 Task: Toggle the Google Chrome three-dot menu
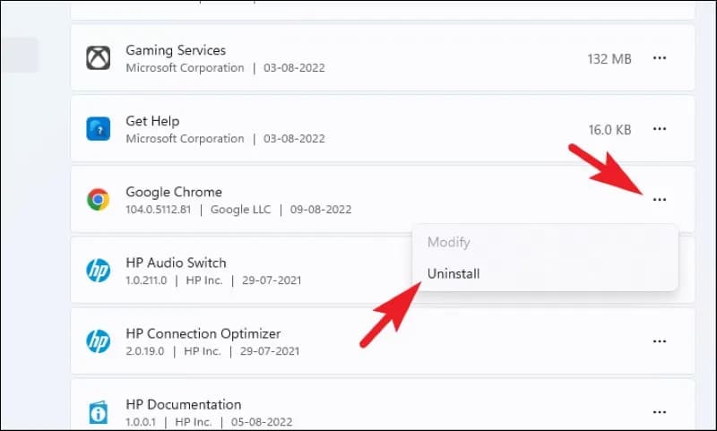click(660, 200)
